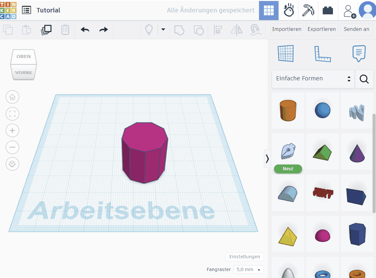Click the Mirror tool icon
The image size is (376, 278).
[x=237, y=30]
